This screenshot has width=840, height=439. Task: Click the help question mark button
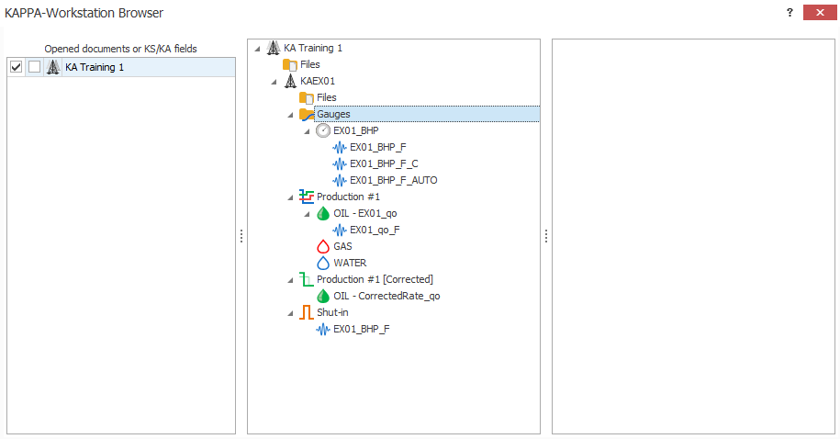coord(790,13)
